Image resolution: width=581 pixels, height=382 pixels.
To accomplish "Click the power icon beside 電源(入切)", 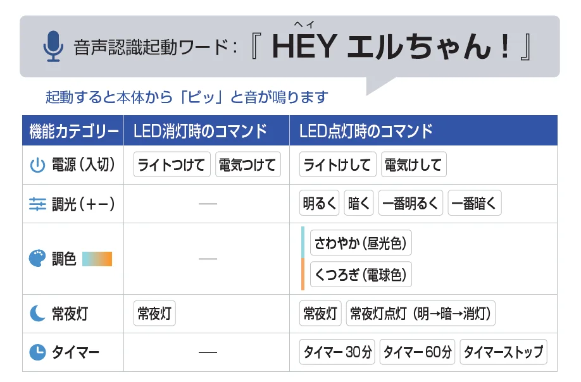I will [x=37, y=165].
